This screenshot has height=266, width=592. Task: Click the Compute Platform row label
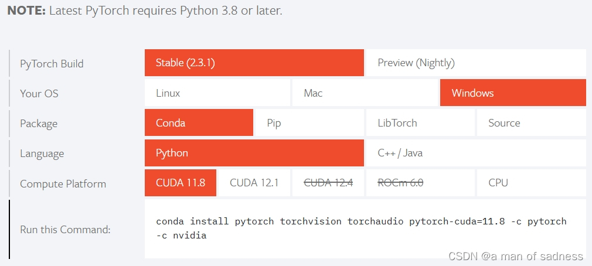(x=63, y=184)
